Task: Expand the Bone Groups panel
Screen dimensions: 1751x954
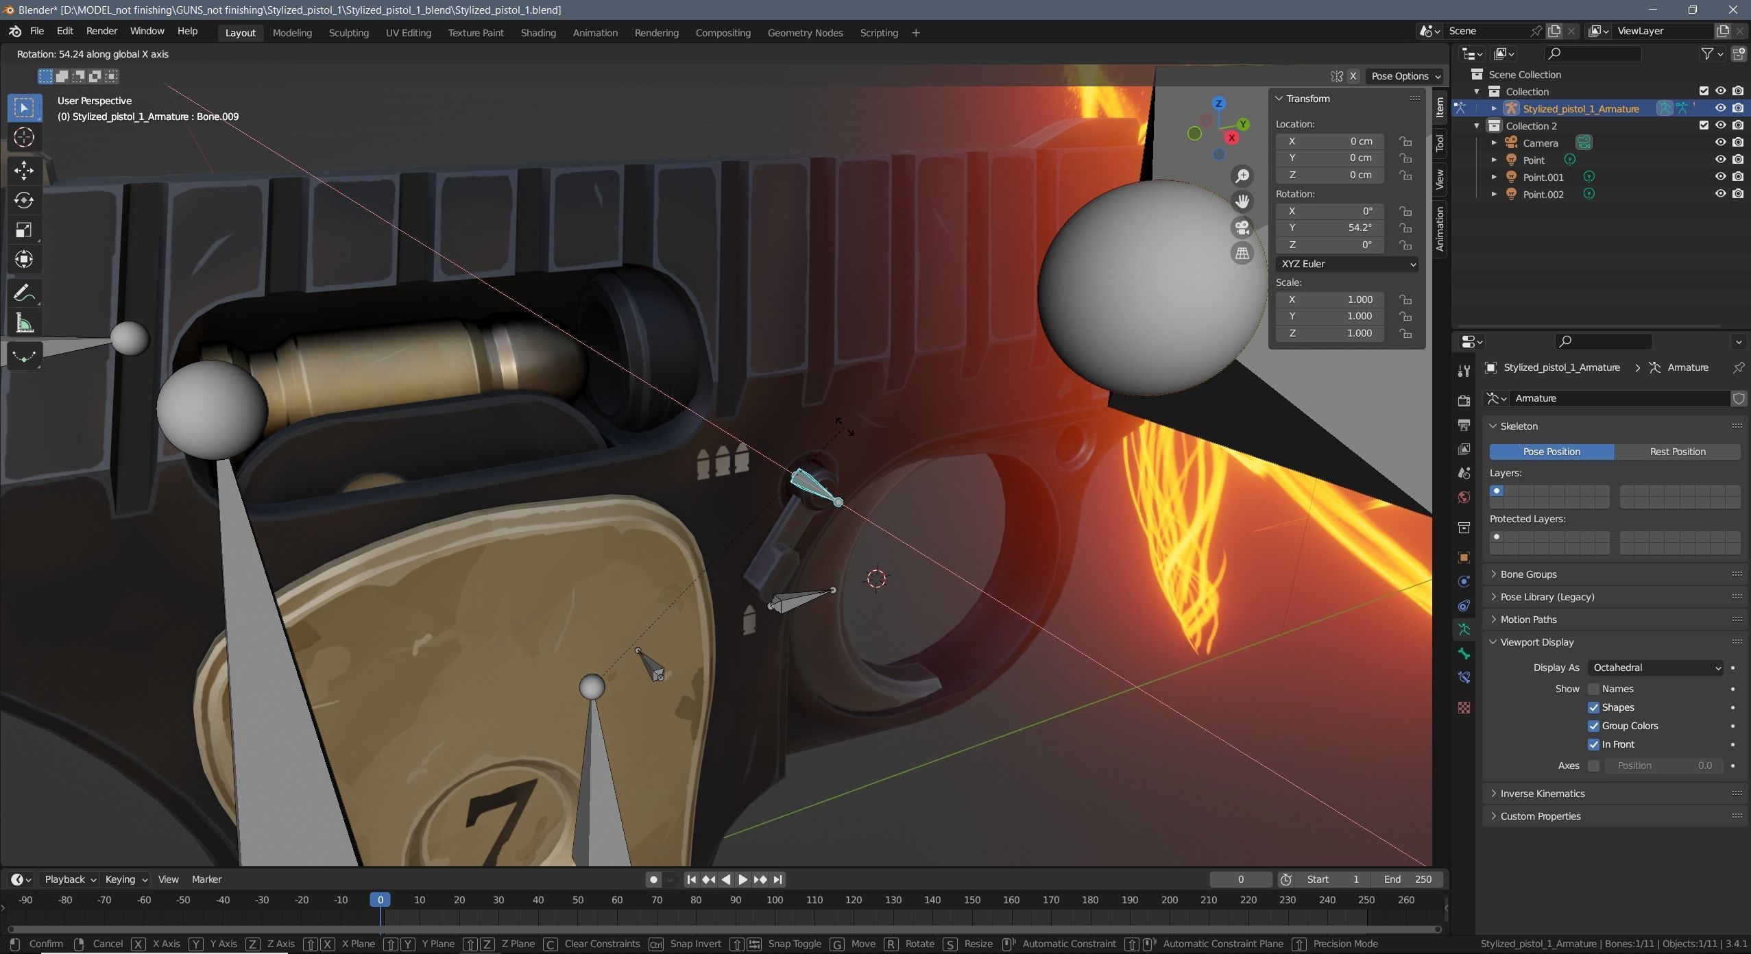Action: click(x=1528, y=574)
